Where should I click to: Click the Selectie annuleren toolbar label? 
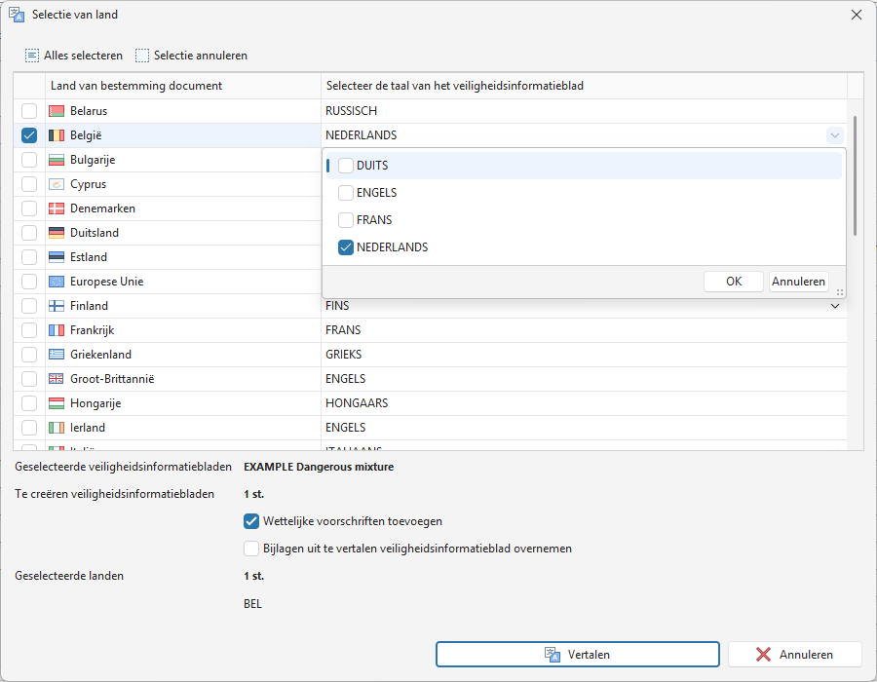(x=201, y=56)
